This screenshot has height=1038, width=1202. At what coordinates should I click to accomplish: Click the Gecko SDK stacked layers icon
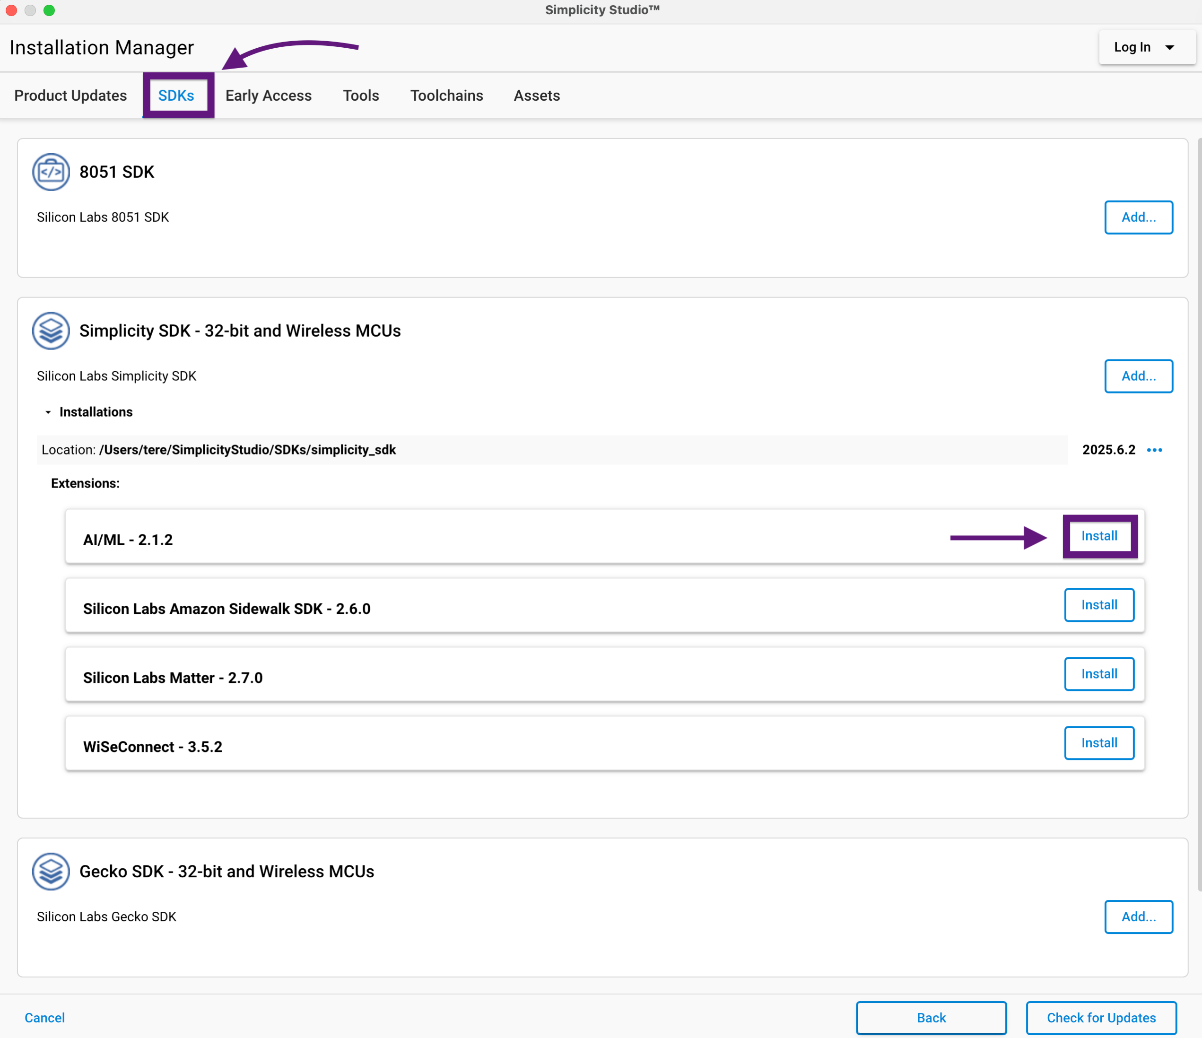pos(51,872)
